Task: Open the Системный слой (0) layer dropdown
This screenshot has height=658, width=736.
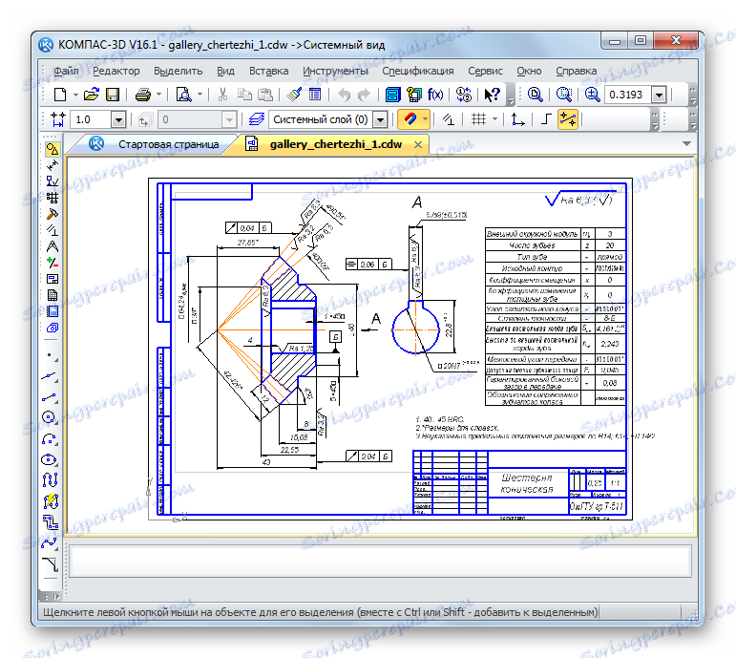Action: point(380,119)
